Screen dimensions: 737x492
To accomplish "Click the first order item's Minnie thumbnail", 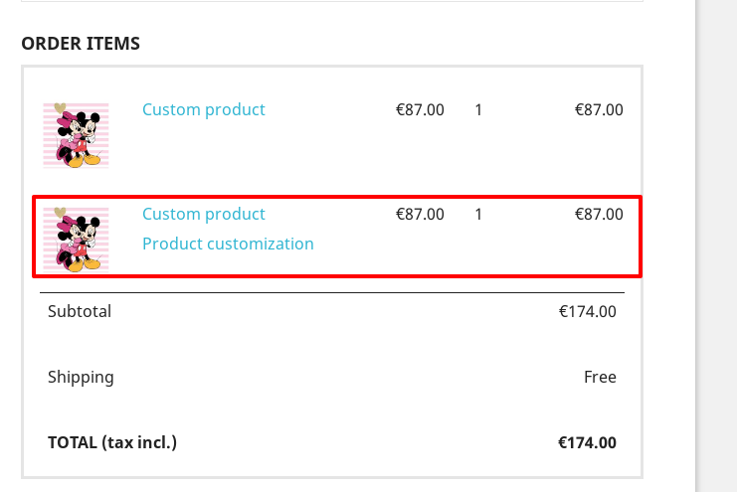I will pyautogui.click(x=76, y=135).
